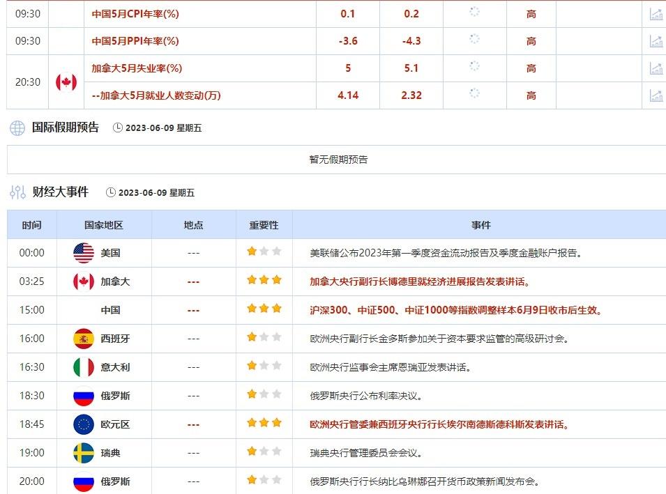Click the 财经大事件 section title
The height and width of the screenshot is (494, 666).
[x=60, y=192]
